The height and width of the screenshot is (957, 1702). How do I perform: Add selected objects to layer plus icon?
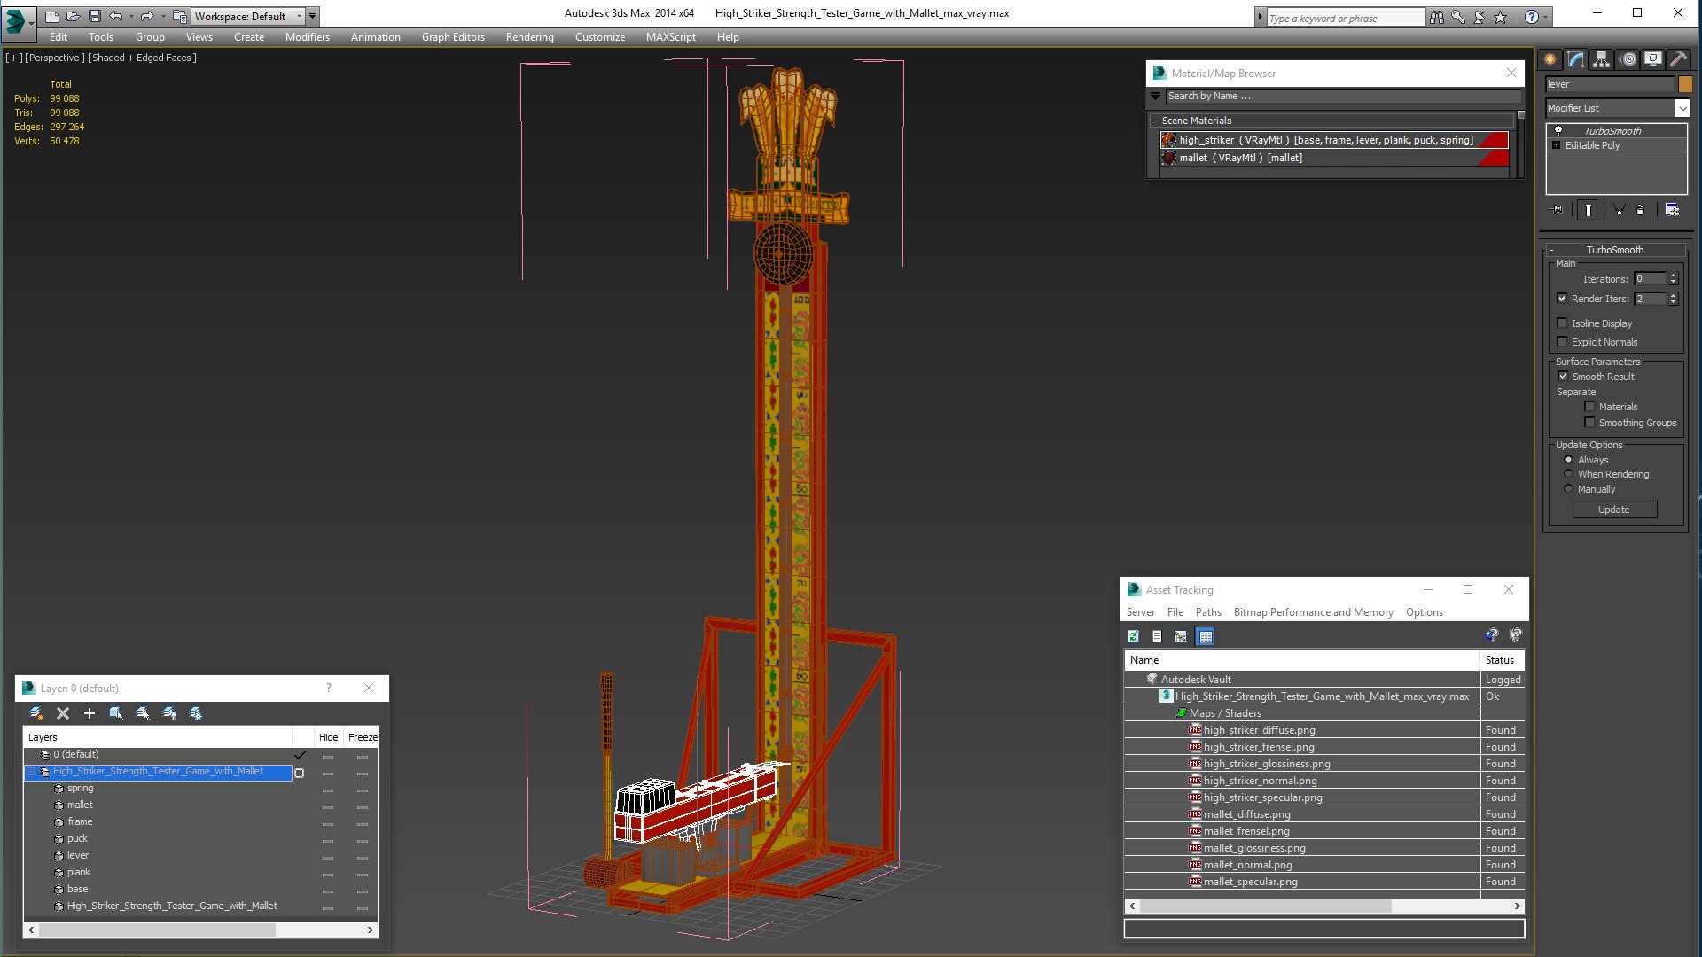point(89,713)
